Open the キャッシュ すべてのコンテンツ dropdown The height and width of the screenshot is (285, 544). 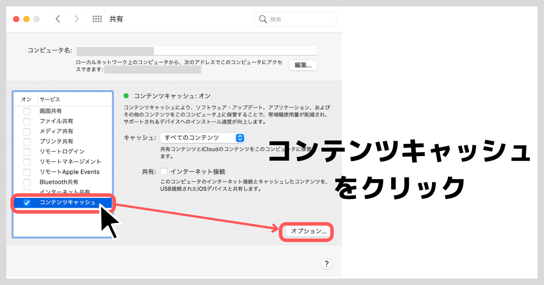(203, 138)
